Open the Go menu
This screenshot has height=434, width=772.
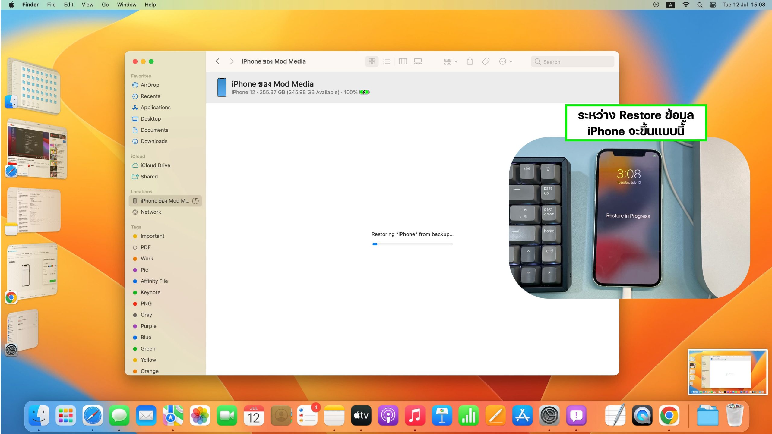(x=105, y=5)
